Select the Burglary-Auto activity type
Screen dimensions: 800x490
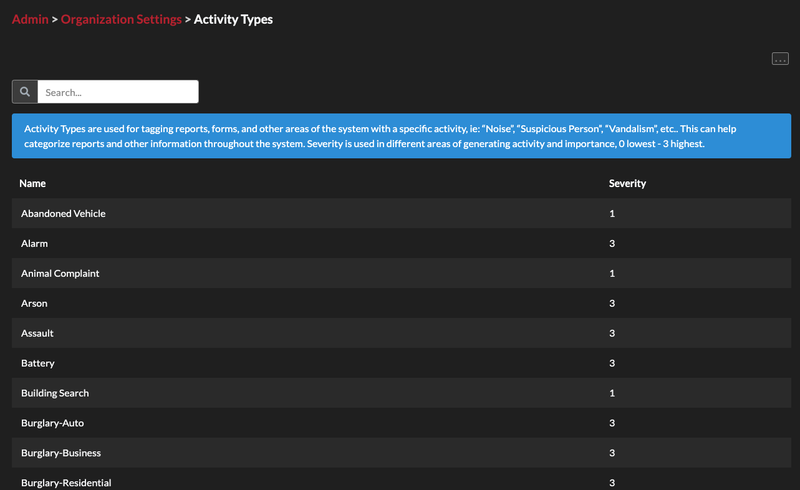pyautogui.click(x=52, y=423)
